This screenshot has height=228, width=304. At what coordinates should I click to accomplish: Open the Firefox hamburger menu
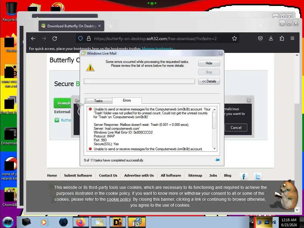292,38
